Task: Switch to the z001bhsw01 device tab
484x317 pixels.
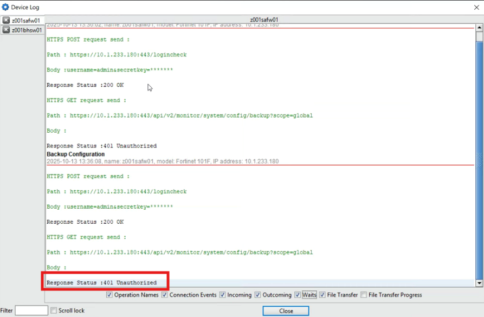Action: [x=27, y=30]
